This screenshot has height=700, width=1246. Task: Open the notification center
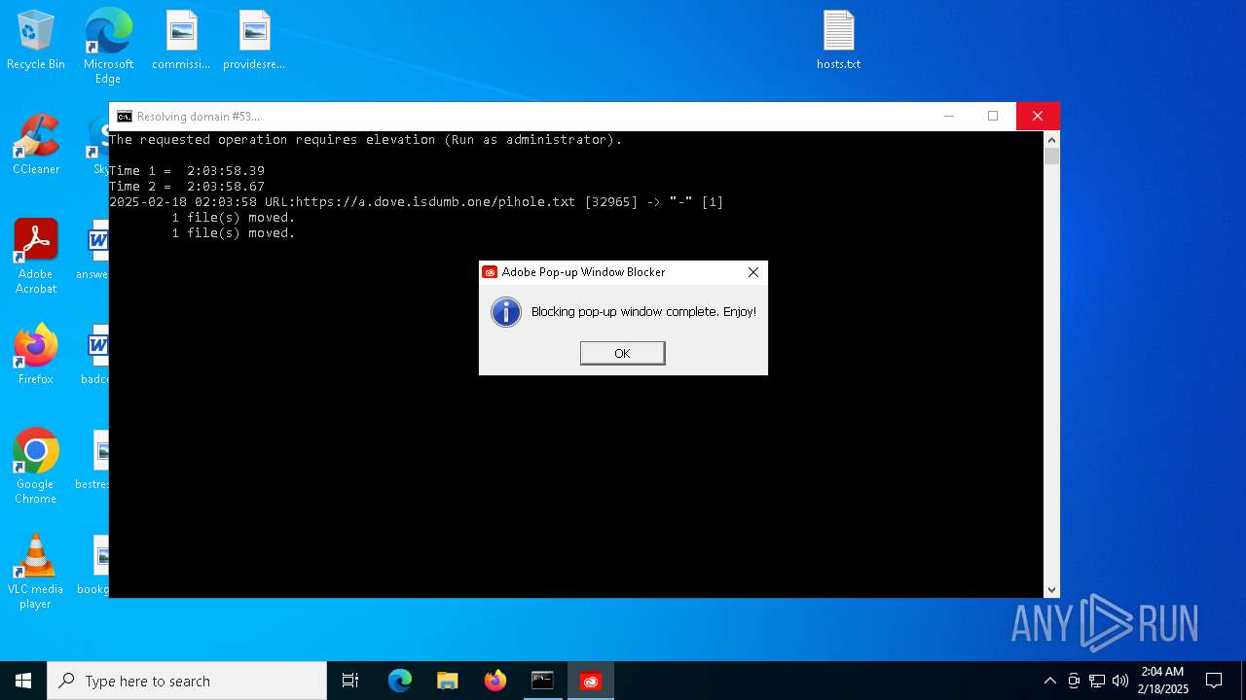coord(1214,681)
